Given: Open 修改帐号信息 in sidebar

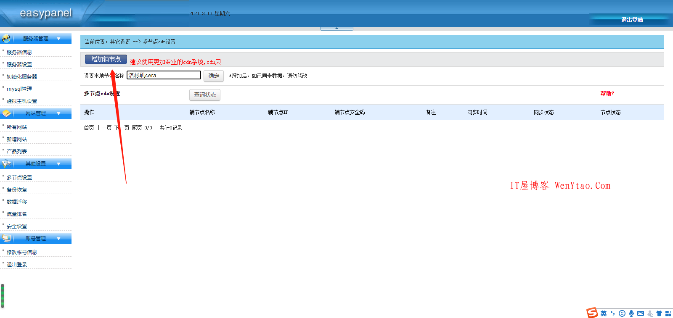Looking at the screenshot, I should [22, 252].
